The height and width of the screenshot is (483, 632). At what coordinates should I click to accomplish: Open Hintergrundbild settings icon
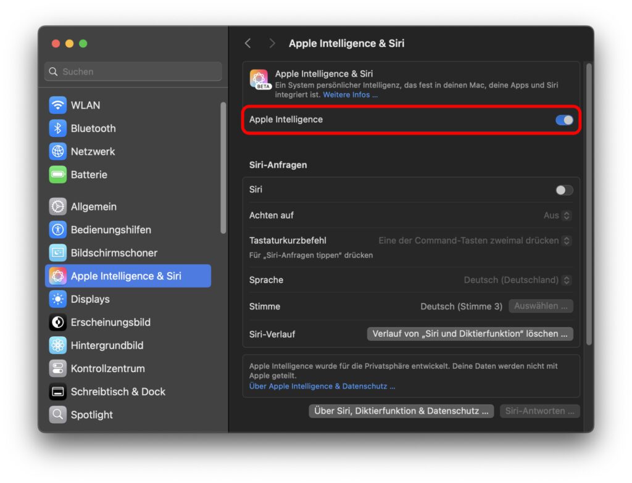pos(58,345)
